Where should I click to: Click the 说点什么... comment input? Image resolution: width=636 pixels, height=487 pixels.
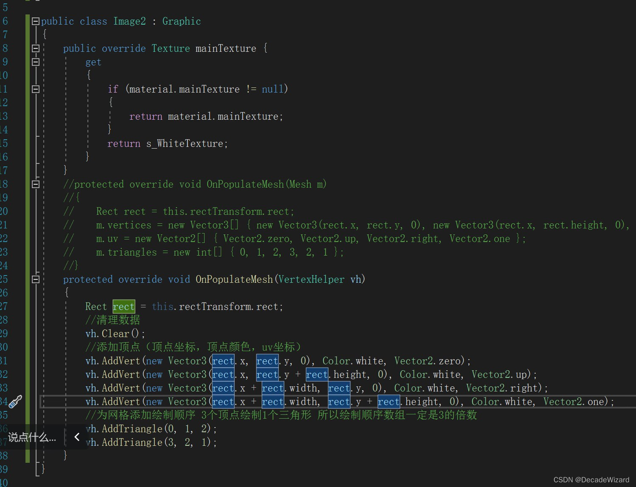point(32,437)
